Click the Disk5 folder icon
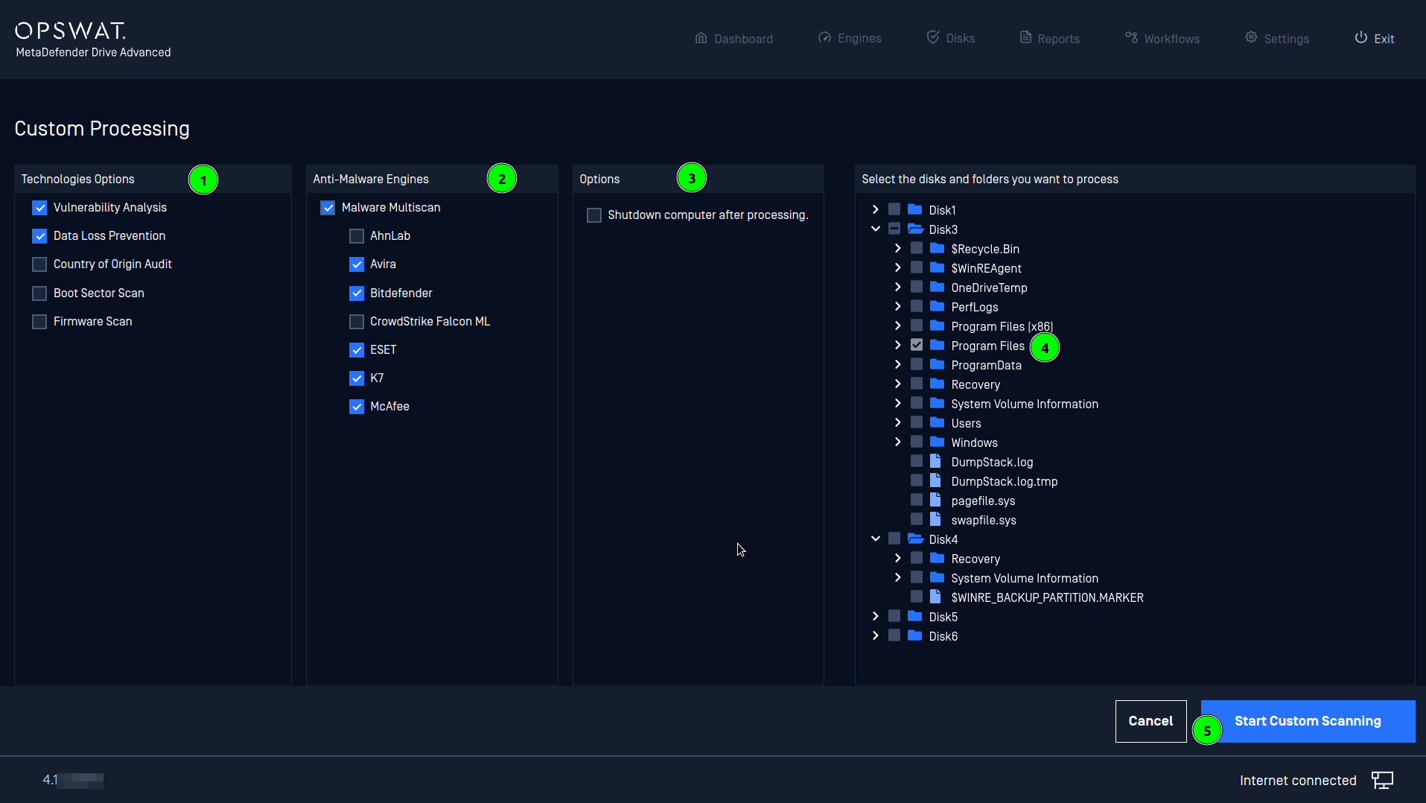Screen dimensions: 1426x803 pyautogui.click(x=915, y=616)
